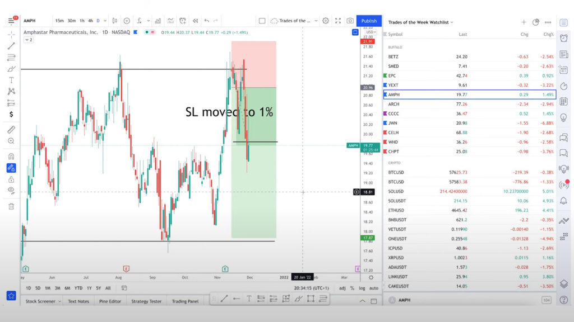
Task: Switch to the Pine Editor tab
Action: click(x=110, y=301)
